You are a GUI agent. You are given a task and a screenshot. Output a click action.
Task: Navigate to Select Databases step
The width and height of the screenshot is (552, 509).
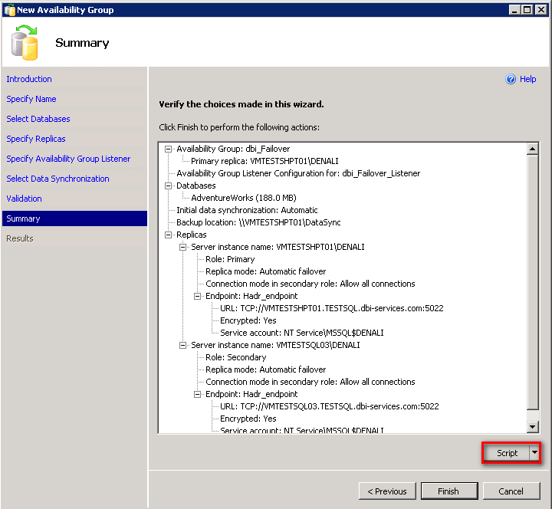[x=38, y=119]
